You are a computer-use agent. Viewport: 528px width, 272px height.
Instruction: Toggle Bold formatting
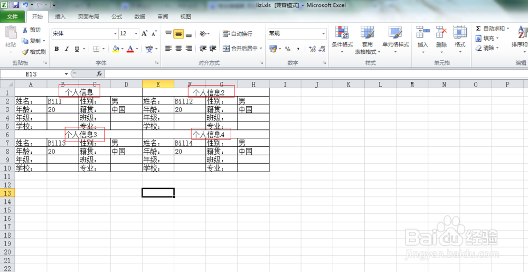pos(56,49)
